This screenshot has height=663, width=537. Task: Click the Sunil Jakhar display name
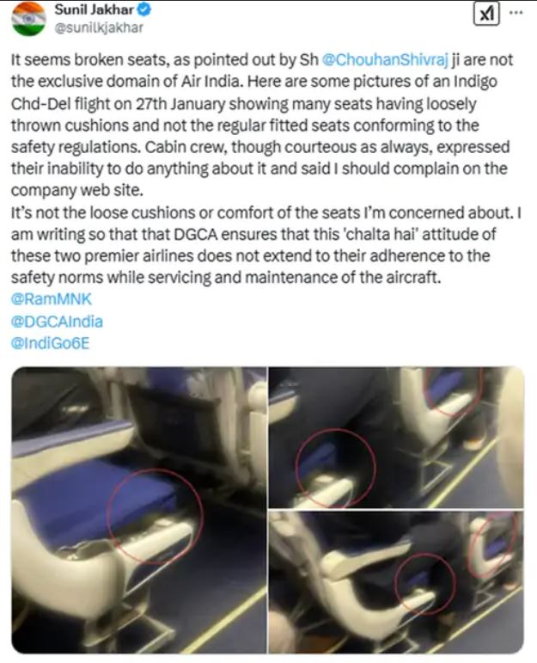click(x=94, y=9)
